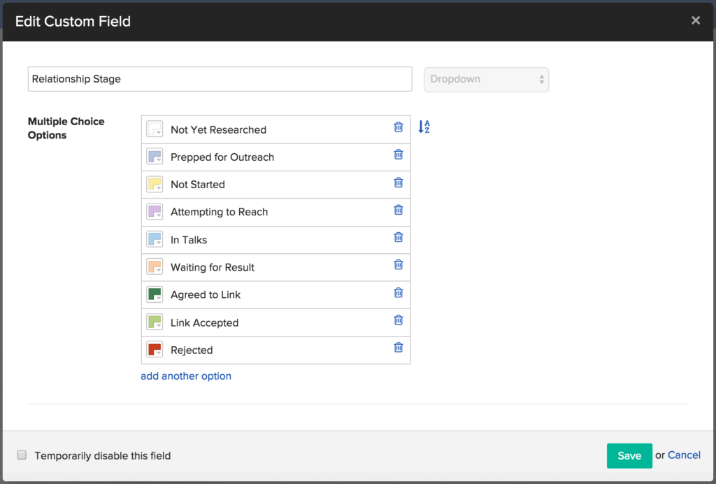Screen dimensions: 716x484
Task: Click the Save button
Action: pos(629,455)
